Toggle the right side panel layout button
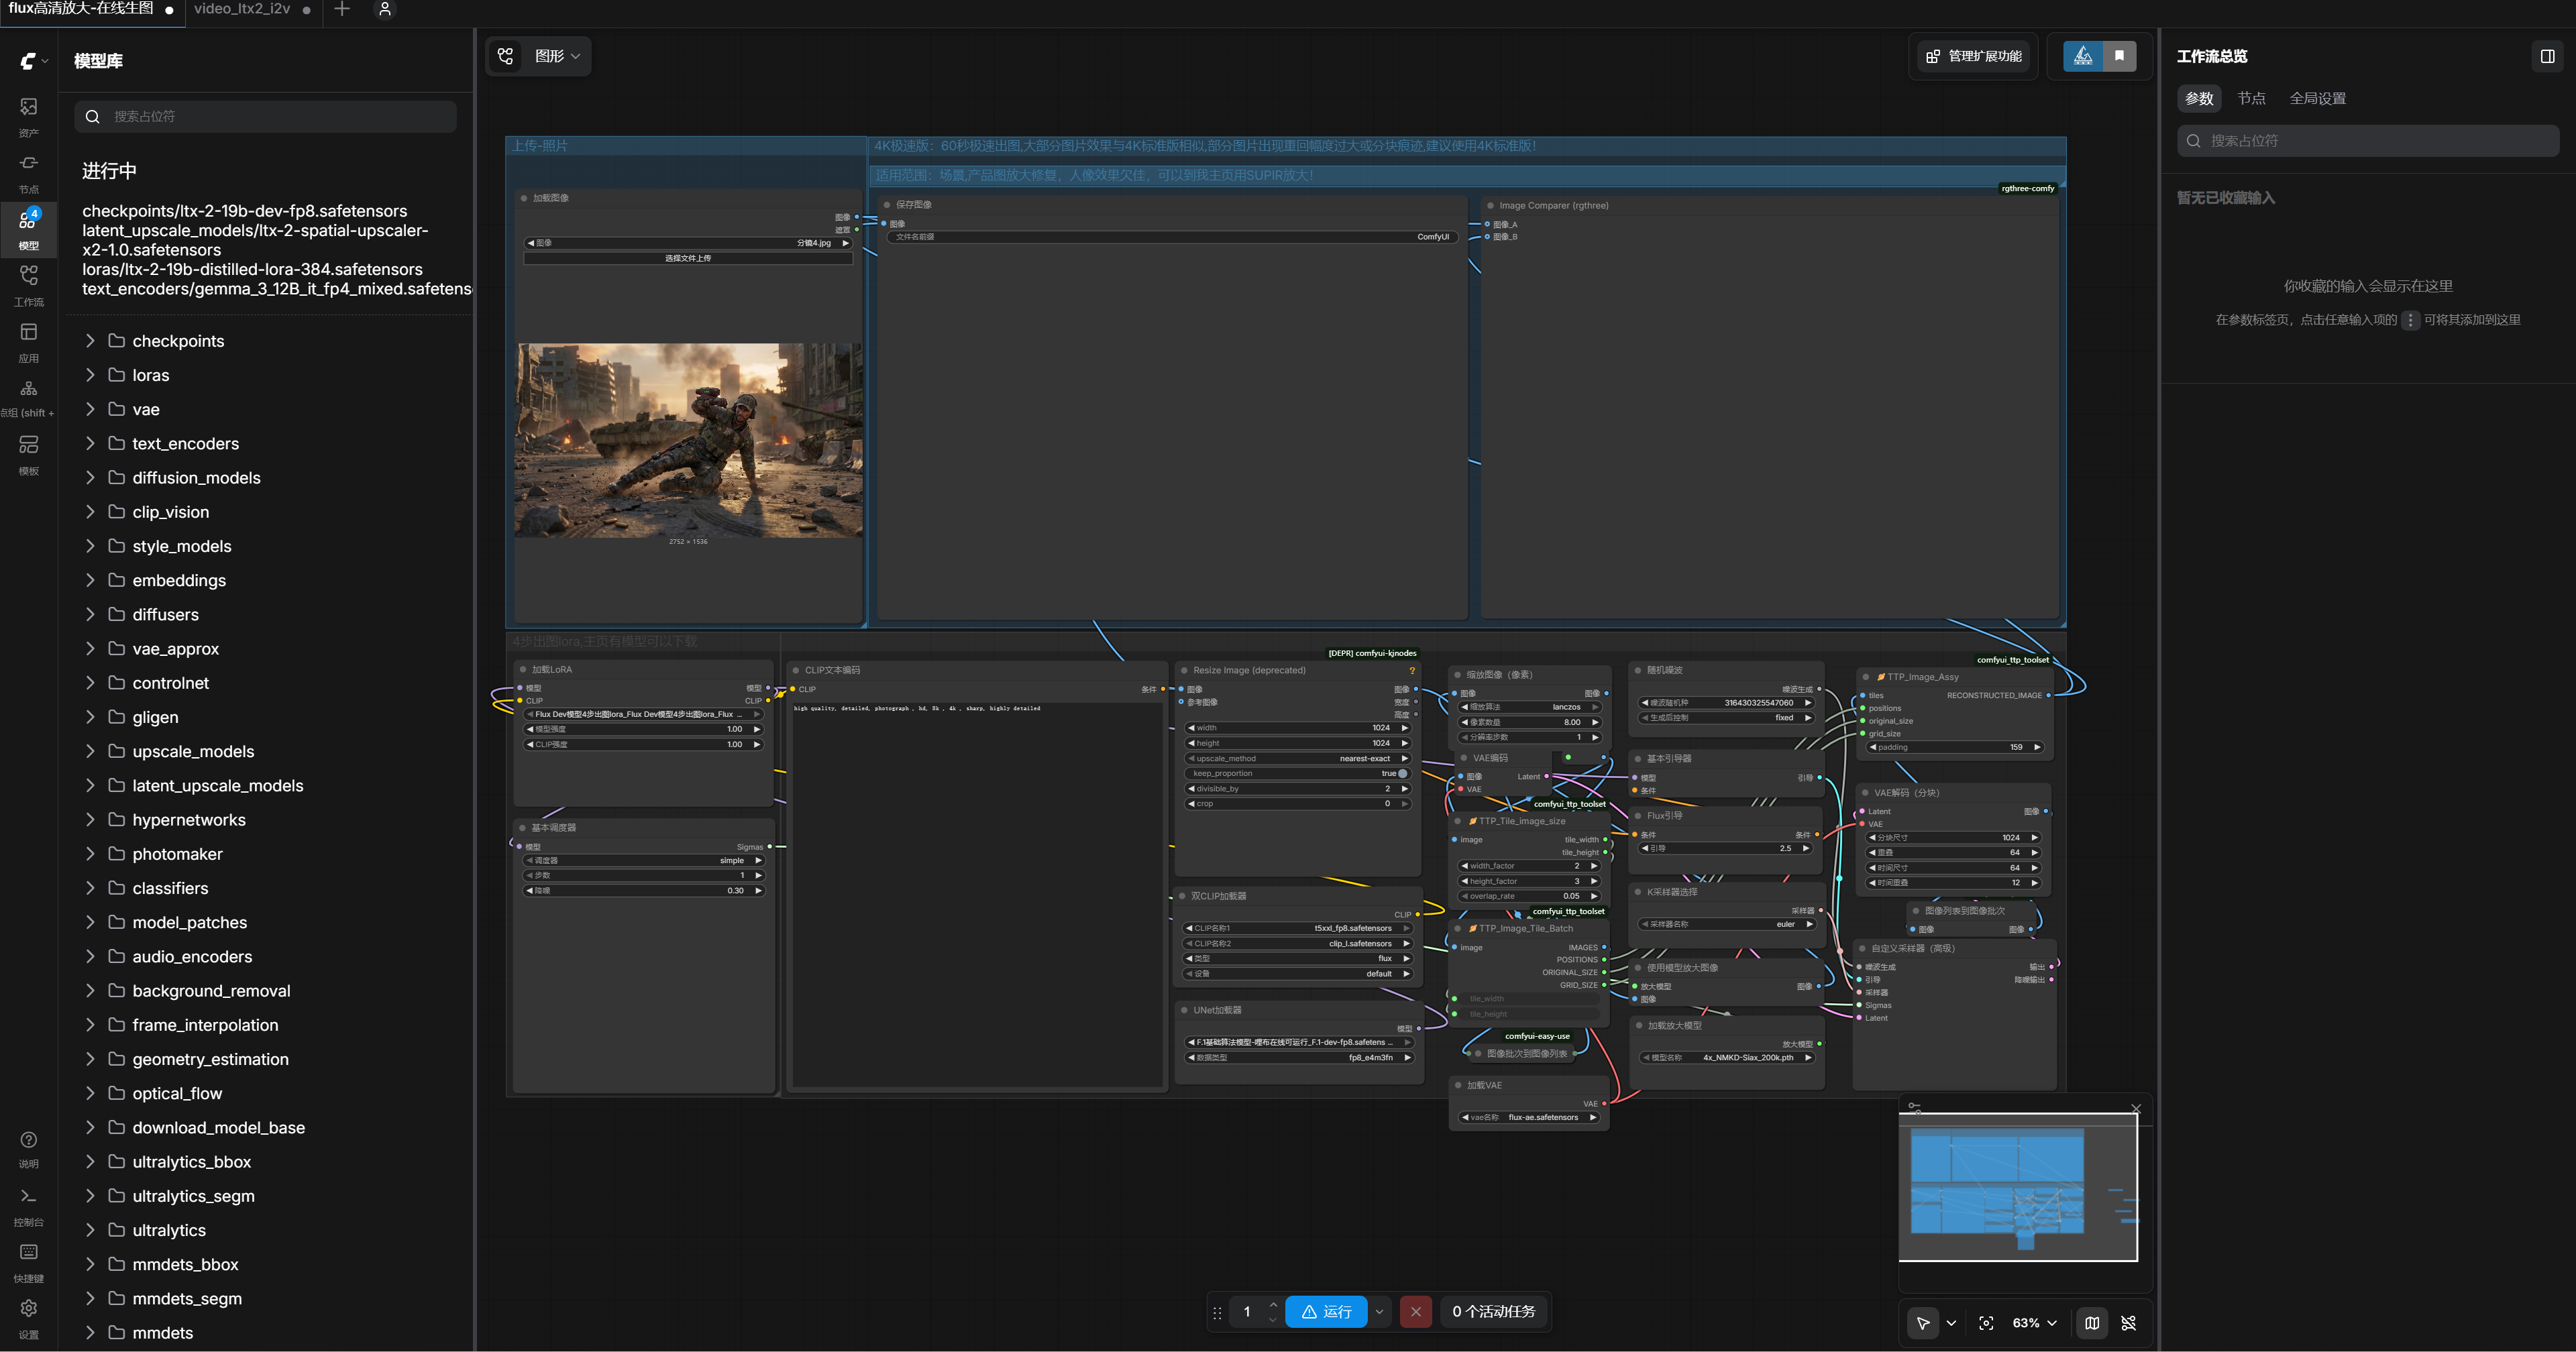 click(x=2547, y=56)
